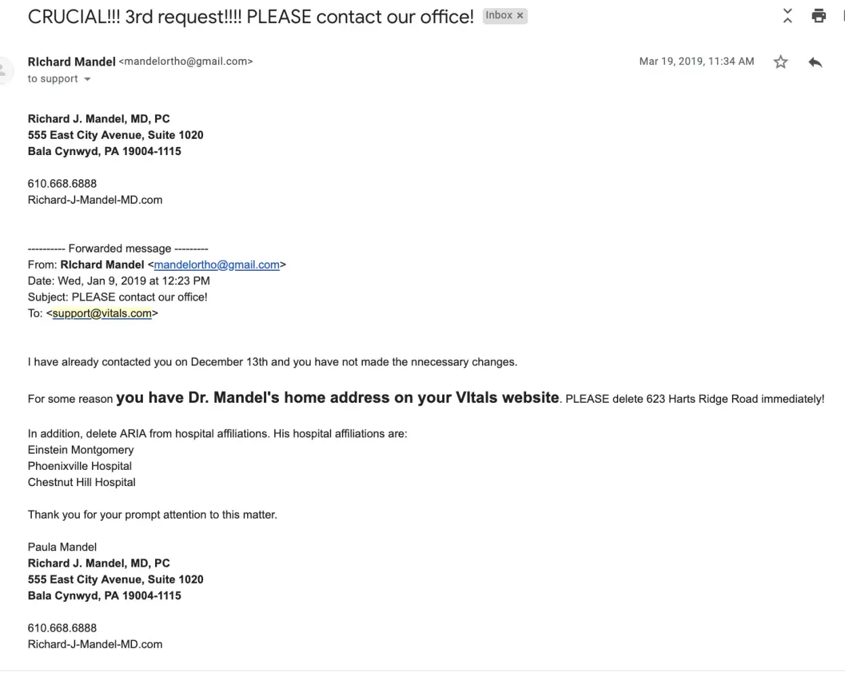Print this email using printer icon
Screen dimensions: 845x677
click(819, 16)
